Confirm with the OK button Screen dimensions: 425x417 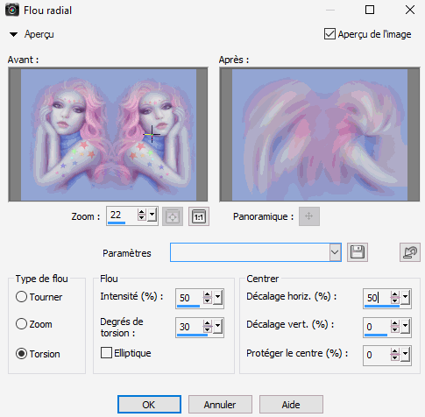149,405
